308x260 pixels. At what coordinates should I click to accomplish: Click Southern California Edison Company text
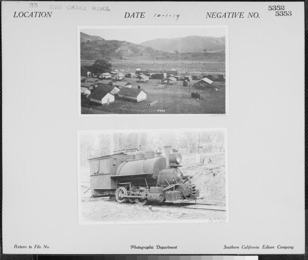coord(258,247)
